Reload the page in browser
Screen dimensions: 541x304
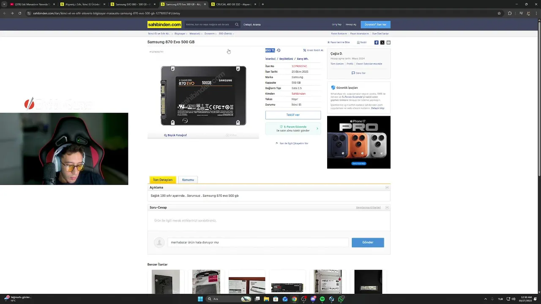click(x=19, y=13)
